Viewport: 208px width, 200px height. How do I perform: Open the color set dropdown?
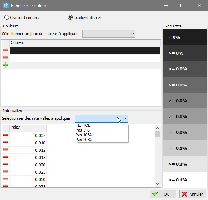(x=109, y=34)
